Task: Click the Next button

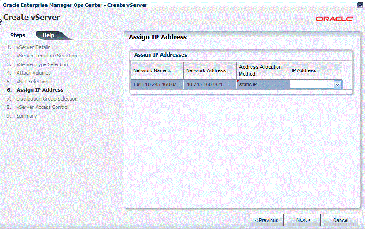Action: 303,220
